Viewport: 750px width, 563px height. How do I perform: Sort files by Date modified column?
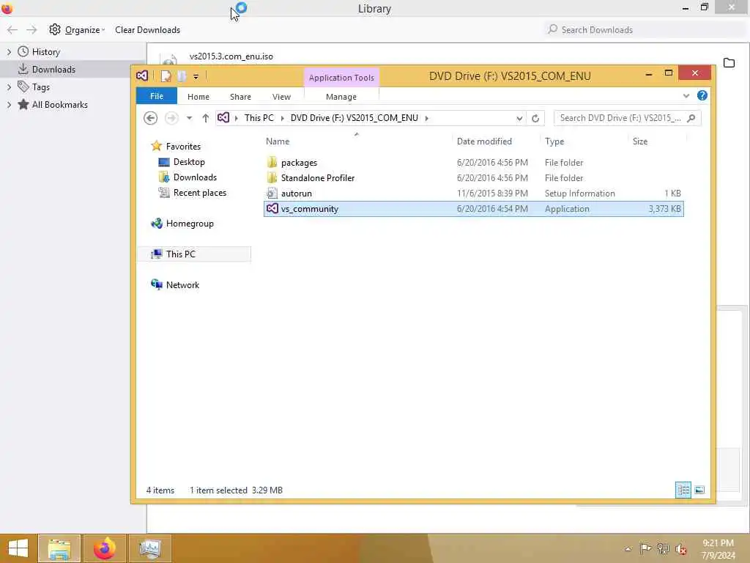point(483,141)
